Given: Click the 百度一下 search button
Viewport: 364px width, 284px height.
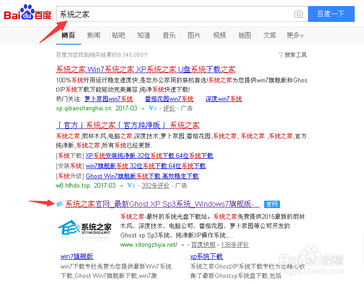Looking at the screenshot, I should 331,14.
